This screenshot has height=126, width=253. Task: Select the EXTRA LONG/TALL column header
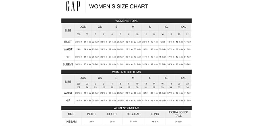coord(178,114)
